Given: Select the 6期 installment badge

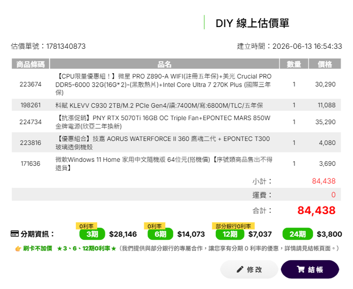Looking at the screenshot, I should [x=160, y=234].
